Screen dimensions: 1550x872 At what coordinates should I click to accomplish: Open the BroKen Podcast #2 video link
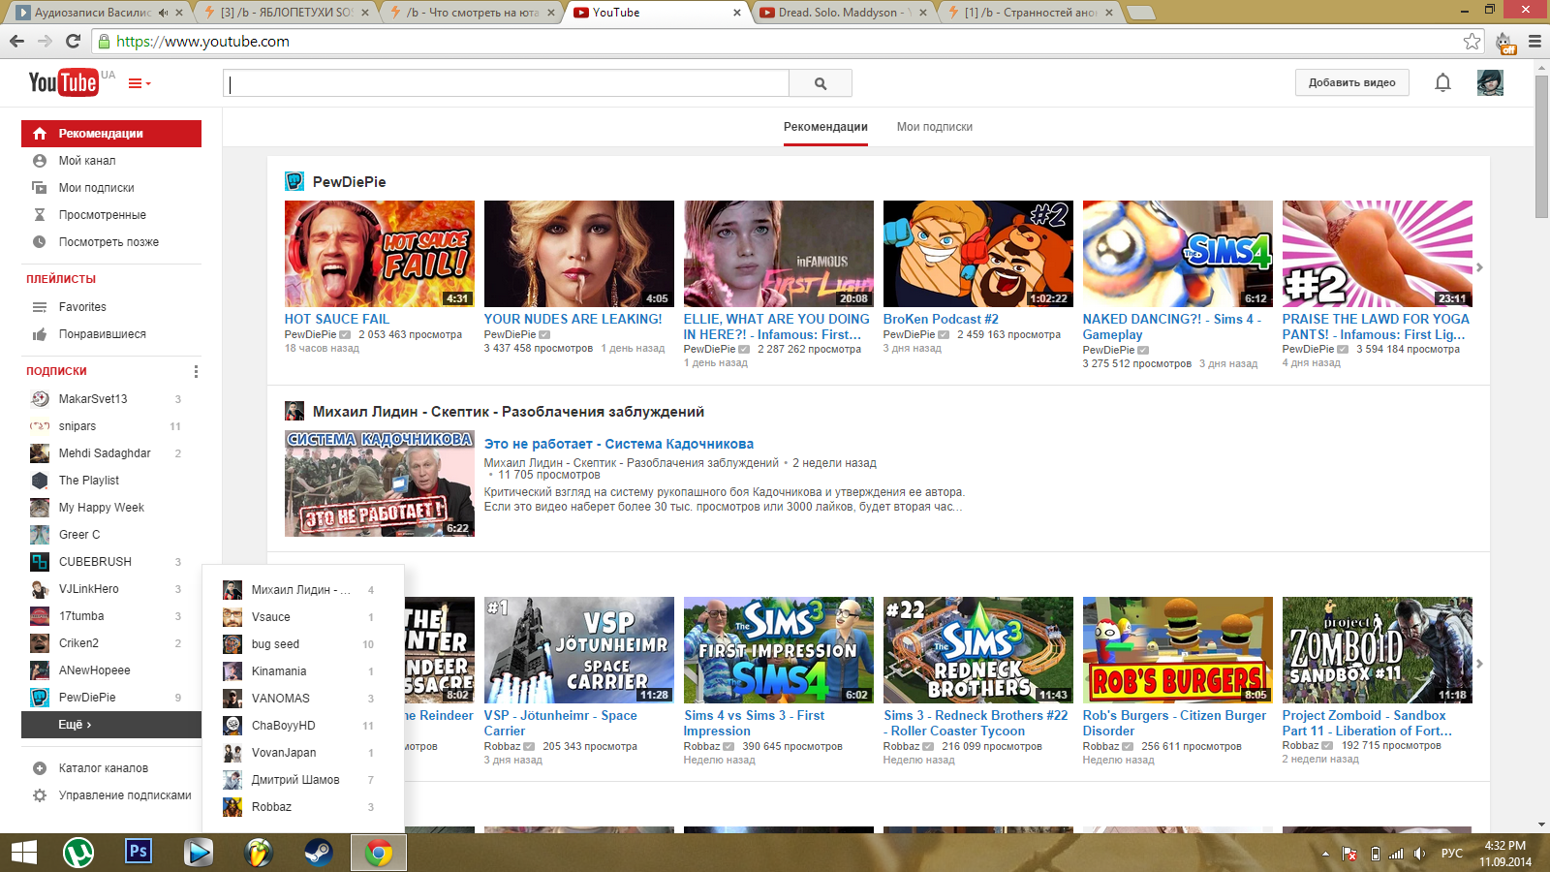click(941, 319)
